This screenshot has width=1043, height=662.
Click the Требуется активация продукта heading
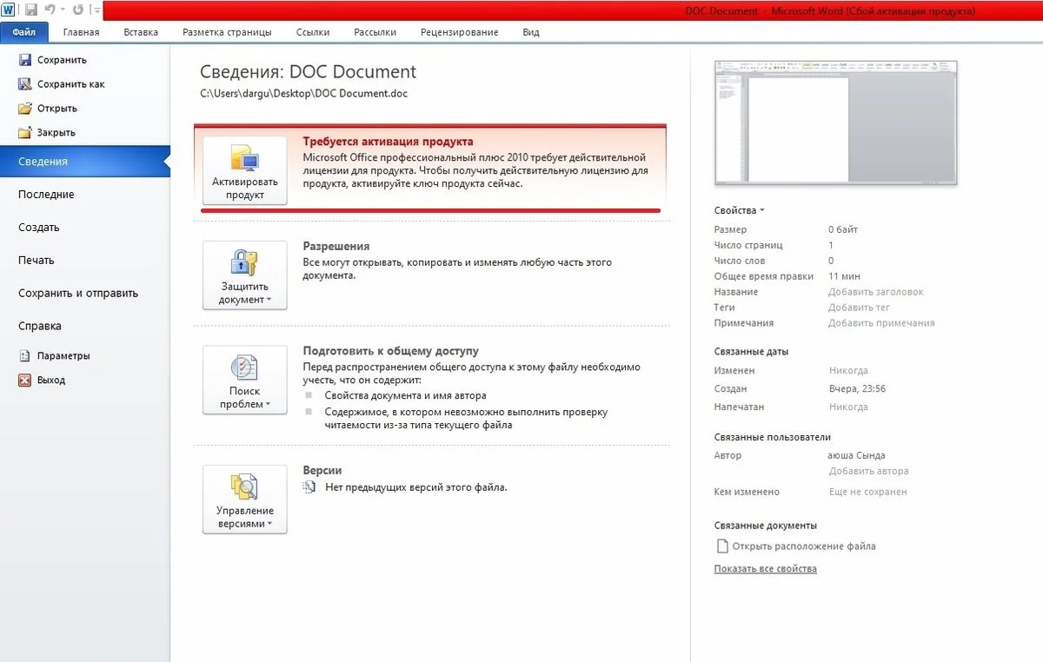coord(388,141)
